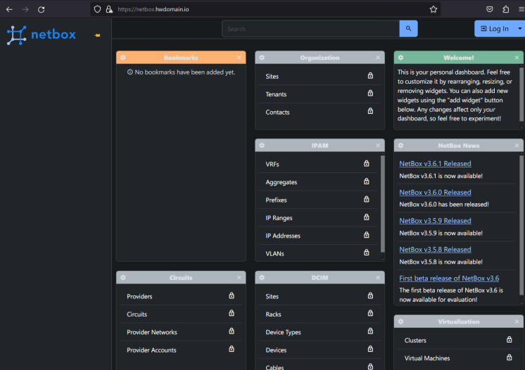Open the NetBox v3.6.1 Released link
The image size is (525, 370).
point(435,164)
